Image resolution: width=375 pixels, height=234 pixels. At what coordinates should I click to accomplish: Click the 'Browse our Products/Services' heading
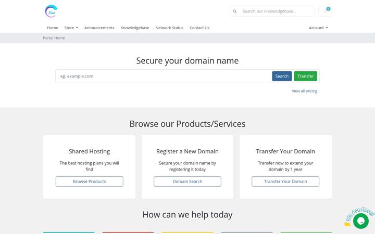(187, 124)
